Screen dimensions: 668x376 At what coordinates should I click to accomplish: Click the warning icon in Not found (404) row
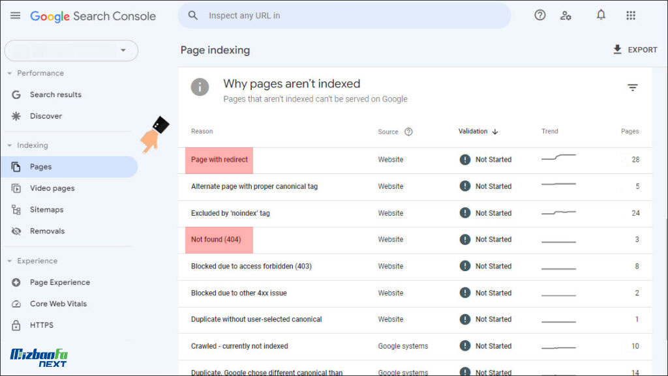[x=464, y=239]
